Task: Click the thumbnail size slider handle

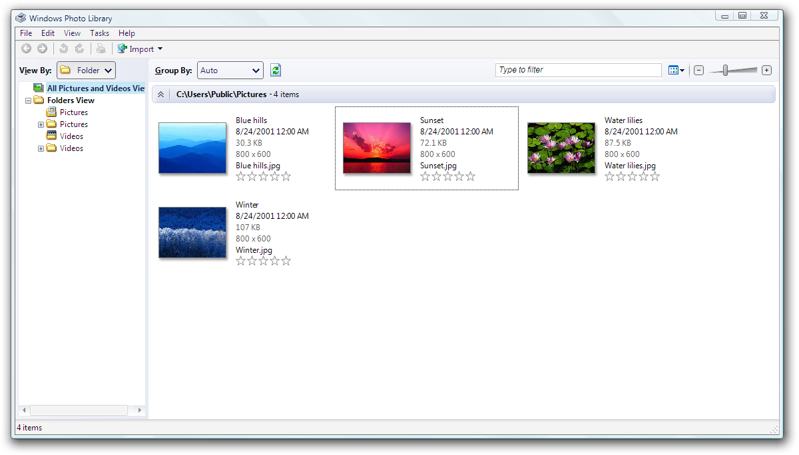Action: click(725, 70)
